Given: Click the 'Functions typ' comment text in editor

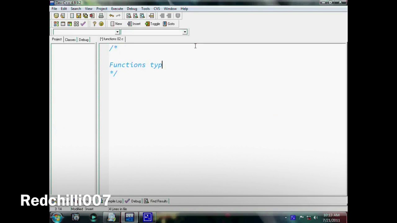Looking at the screenshot, I should coord(136,65).
